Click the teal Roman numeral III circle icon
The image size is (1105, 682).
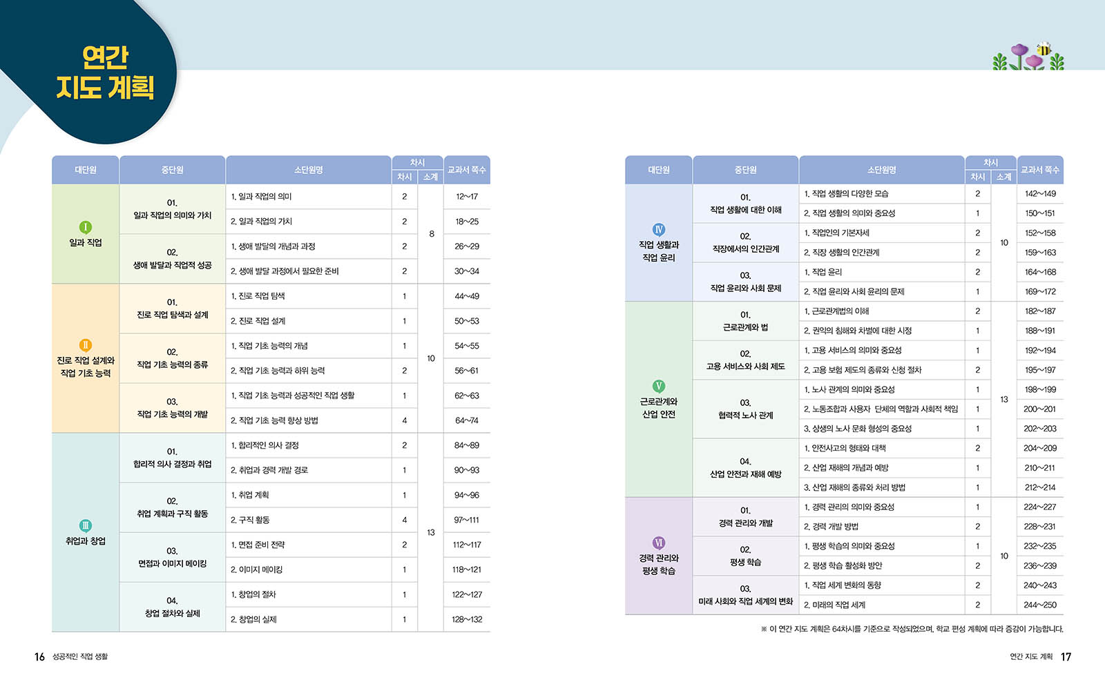85,526
